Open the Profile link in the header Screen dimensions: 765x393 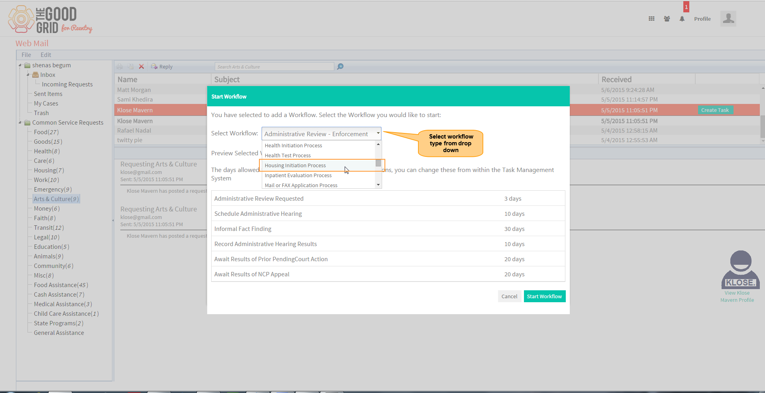tap(702, 19)
